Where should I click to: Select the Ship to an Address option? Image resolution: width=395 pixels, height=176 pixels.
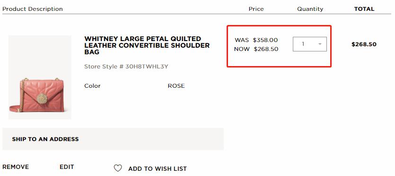tap(45, 139)
